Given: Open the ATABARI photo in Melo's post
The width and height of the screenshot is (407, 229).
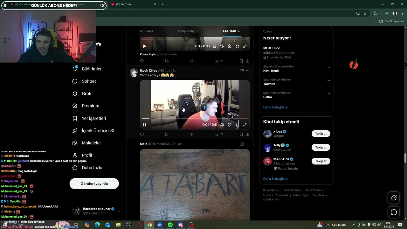Looking at the screenshot, I should (195, 185).
